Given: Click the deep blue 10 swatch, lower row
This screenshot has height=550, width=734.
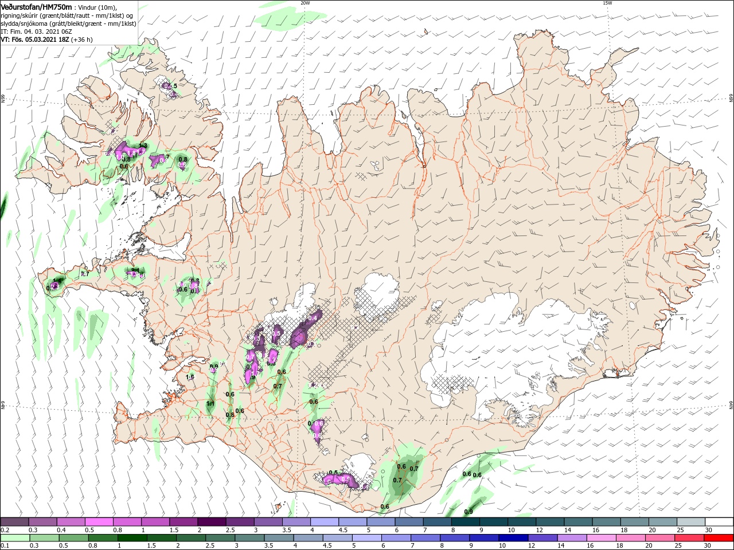Looking at the screenshot, I should tap(513, 538).
